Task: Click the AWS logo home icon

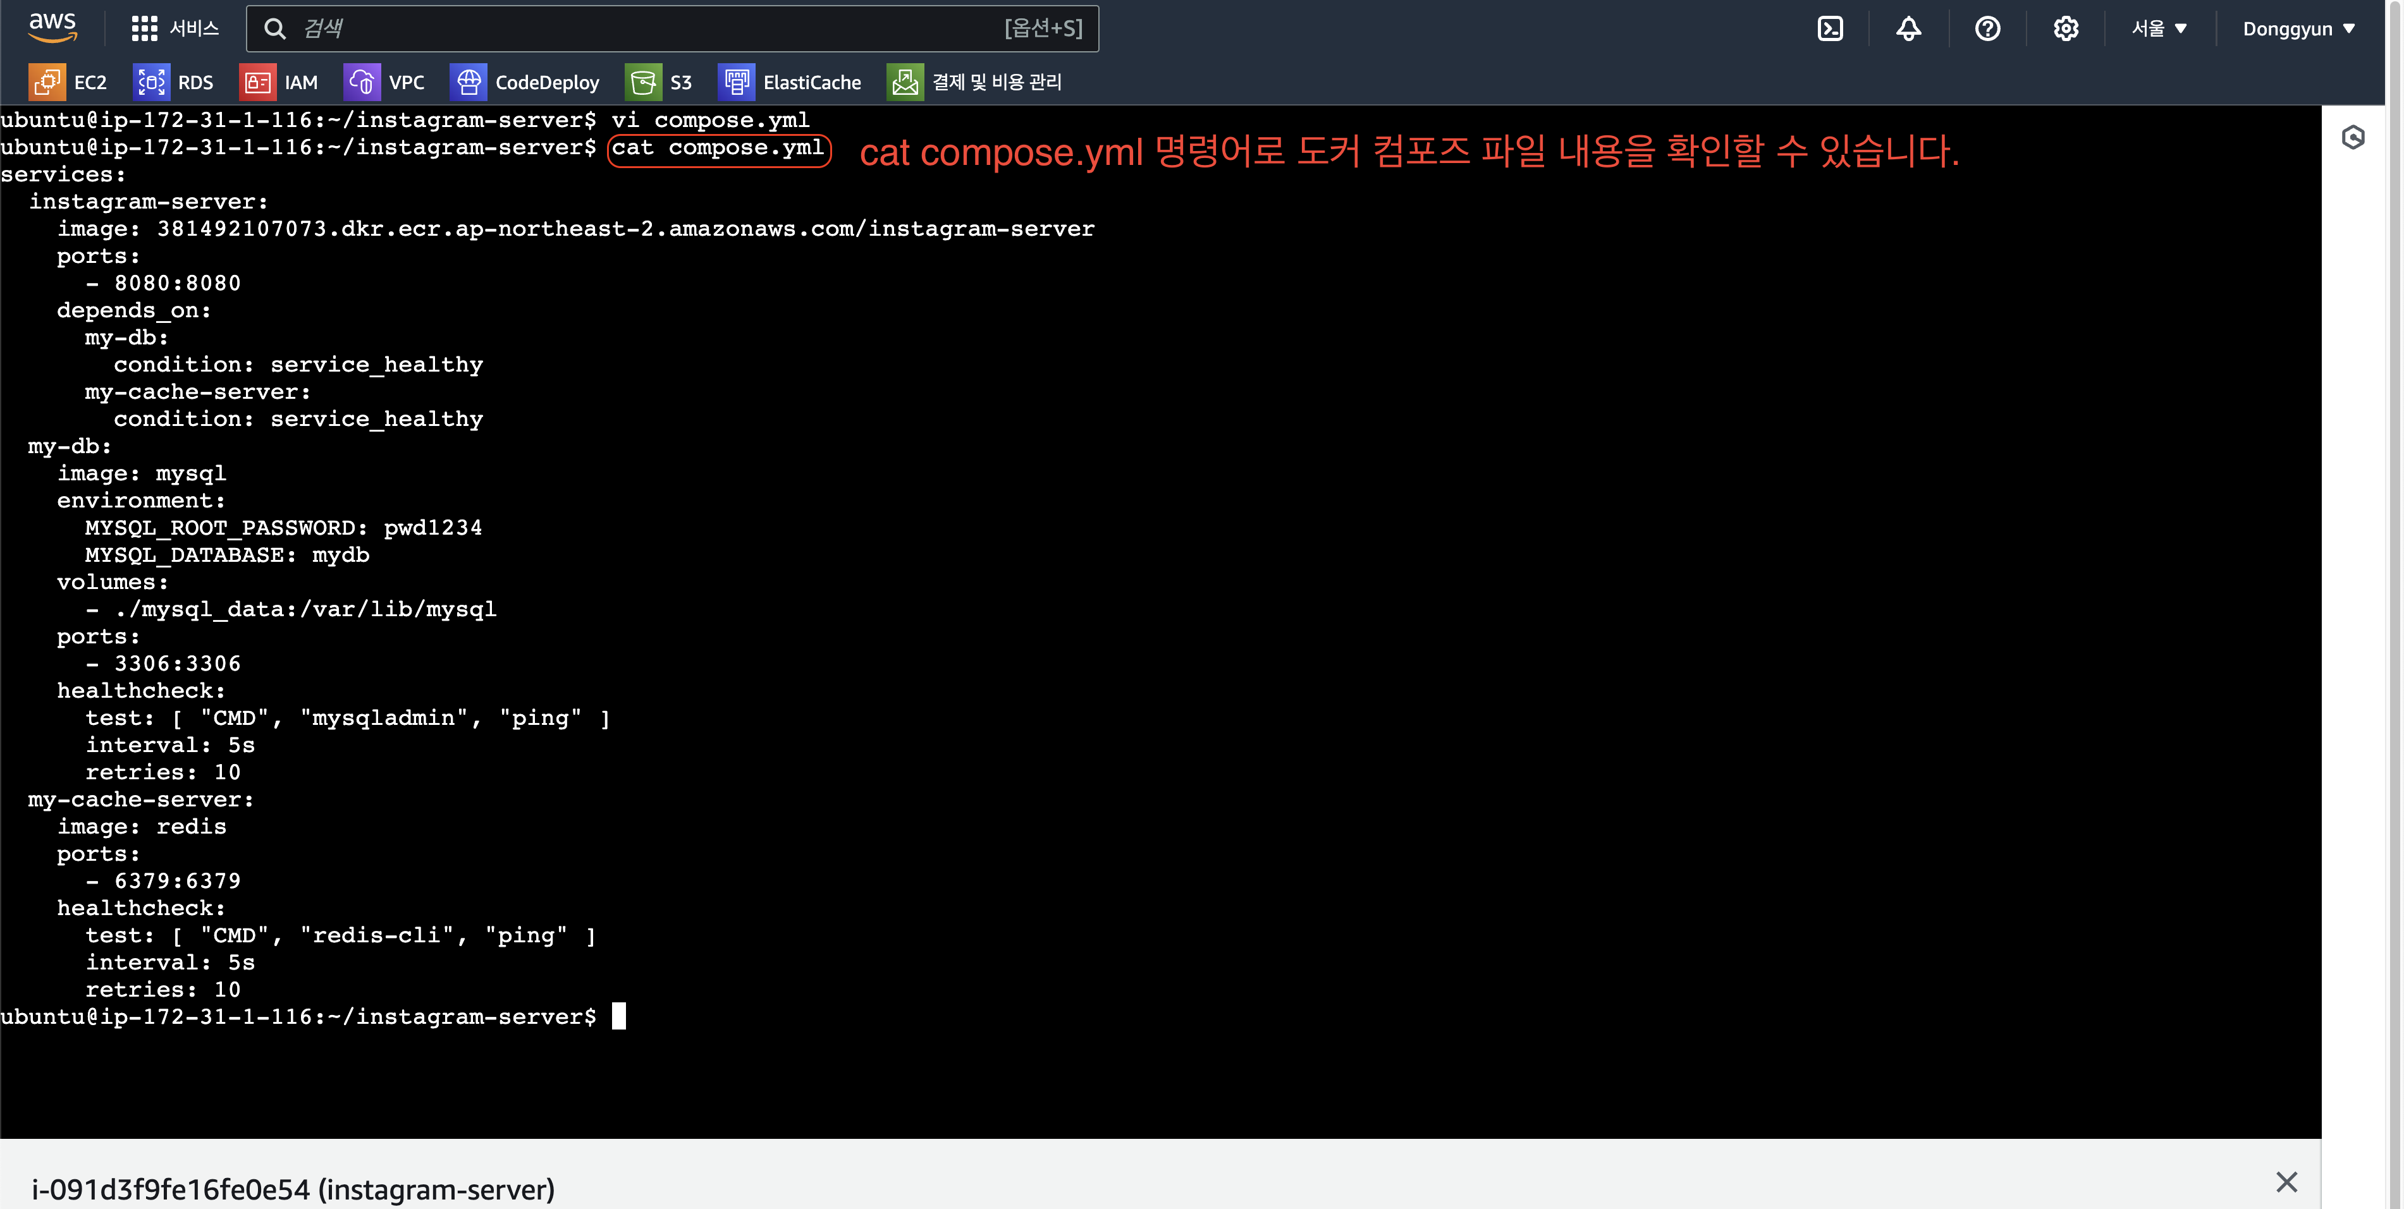Action: (x=52, y=28)
